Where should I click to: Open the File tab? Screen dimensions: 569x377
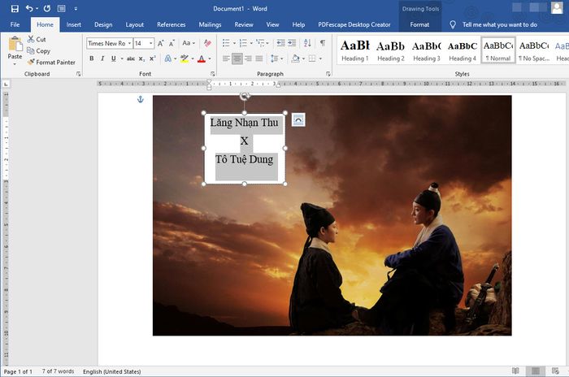click(x=15, y=24)
